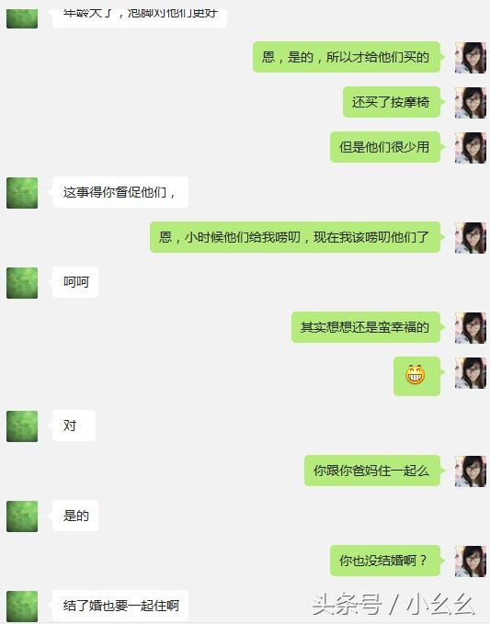Click the green avatar beside 结了婚也要一起住啊
Viewport: 490px width, 624px height.
click(22, 607)
